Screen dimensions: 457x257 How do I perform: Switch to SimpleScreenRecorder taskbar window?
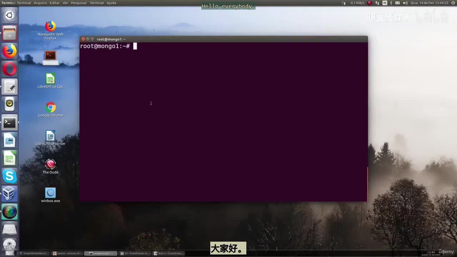click(x=33, y=253)
